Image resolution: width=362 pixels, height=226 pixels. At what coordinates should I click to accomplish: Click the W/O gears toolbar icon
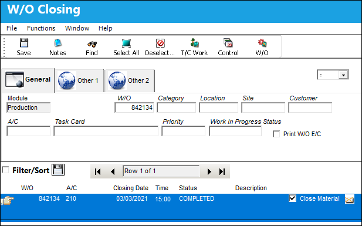(x=262, y=43)
